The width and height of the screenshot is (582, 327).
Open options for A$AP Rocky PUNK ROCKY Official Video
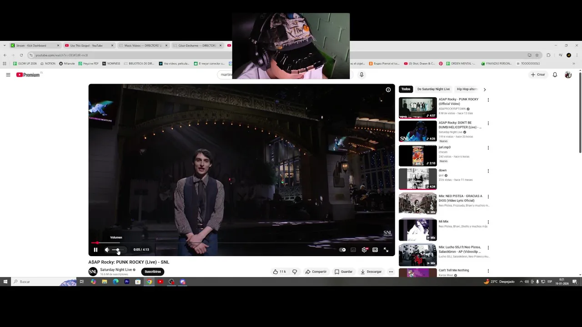point(488,100)
